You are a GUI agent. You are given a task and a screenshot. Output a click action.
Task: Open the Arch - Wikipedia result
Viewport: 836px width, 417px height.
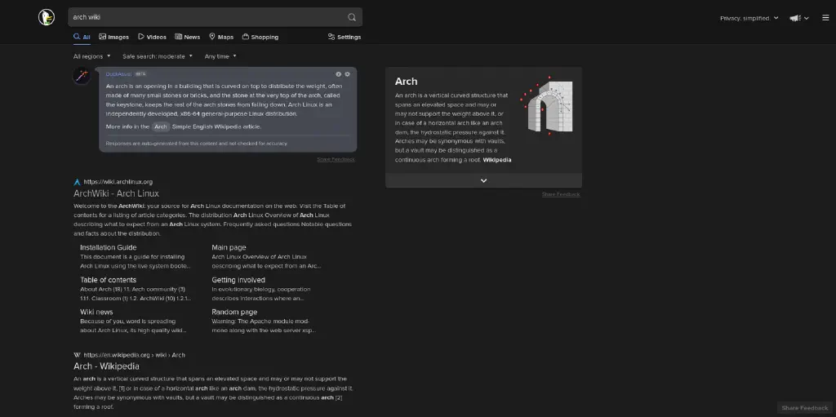106,366
